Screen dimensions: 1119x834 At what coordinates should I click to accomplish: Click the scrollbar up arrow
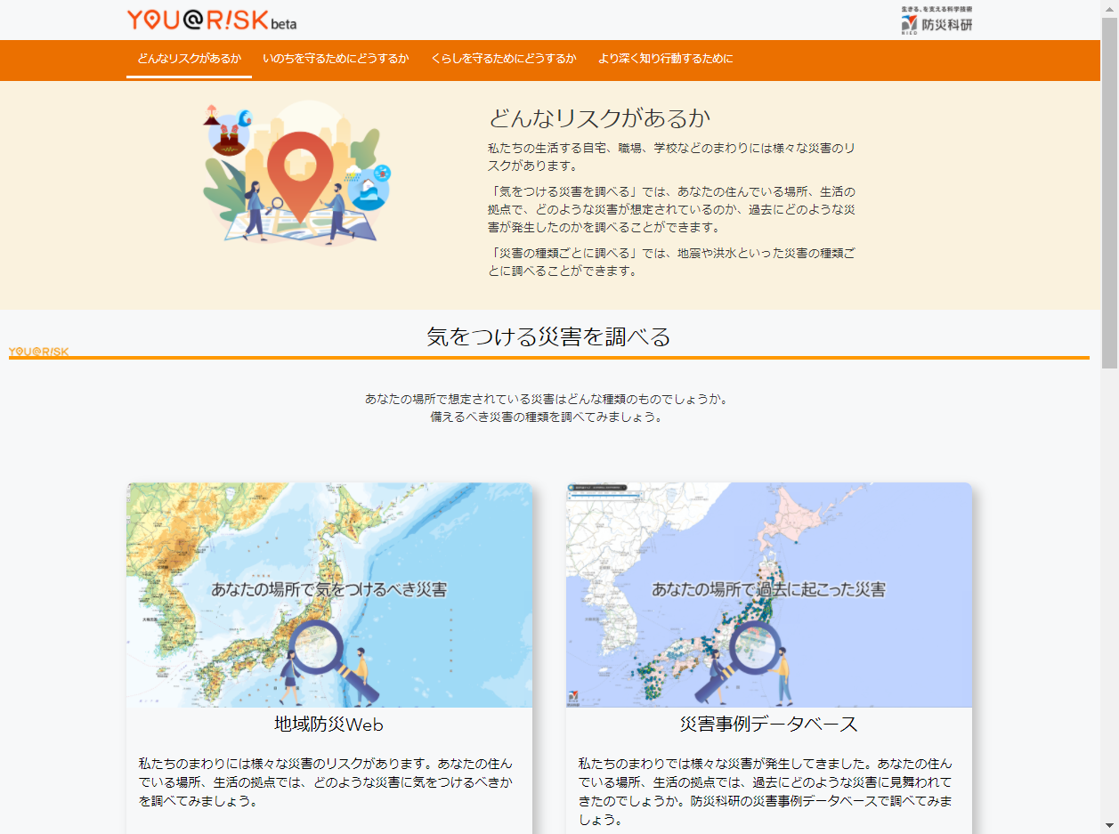pyautogui.click(x=1109, y=8)
